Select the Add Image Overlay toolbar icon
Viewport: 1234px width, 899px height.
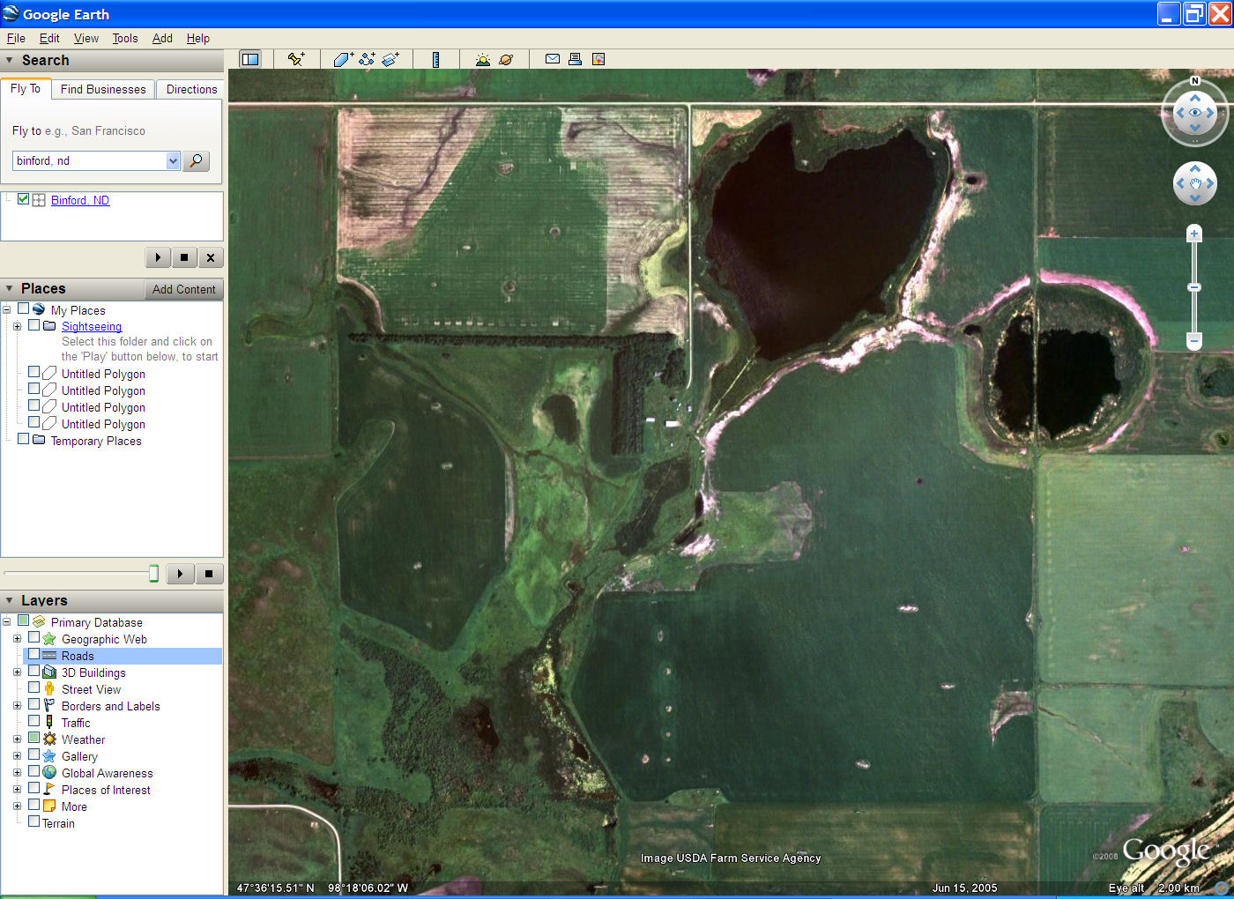tap(390, 59)
